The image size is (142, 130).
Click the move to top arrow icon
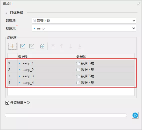(53, 46)
